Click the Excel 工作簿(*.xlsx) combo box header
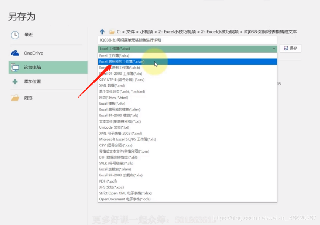Viewport: 320px width, 225px height. (187, 49)
